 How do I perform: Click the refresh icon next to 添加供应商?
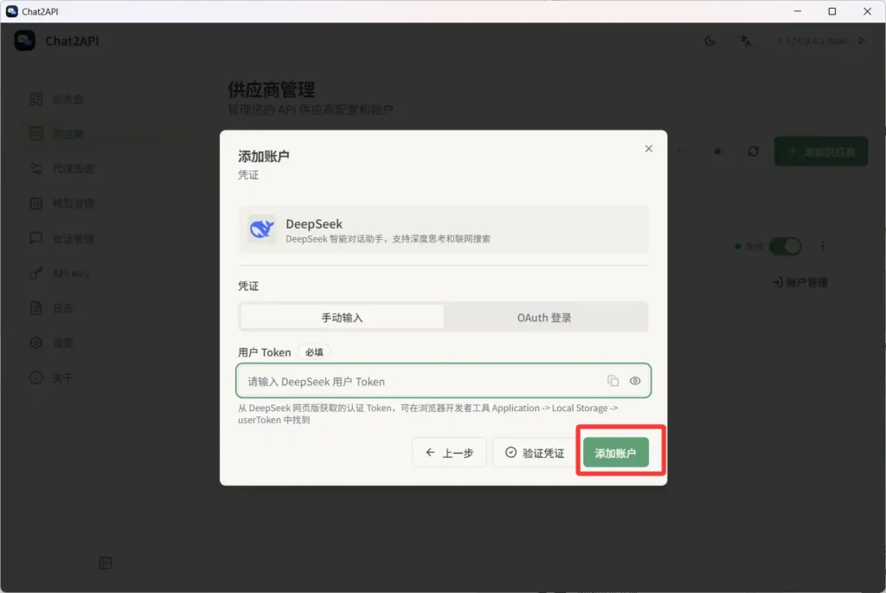(754, 151)
